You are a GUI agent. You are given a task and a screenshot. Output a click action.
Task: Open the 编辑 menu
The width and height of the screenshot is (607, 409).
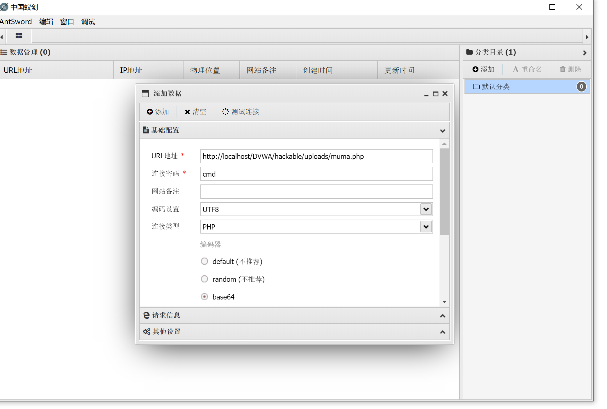point(46,22)
